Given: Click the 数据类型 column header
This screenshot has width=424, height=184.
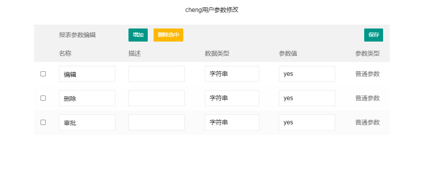Looking at the screenshot, I should coord(217,54).
